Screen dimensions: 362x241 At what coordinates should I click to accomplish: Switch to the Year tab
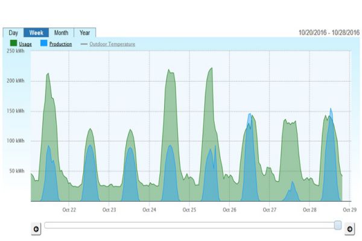click(x=84, y=33)
